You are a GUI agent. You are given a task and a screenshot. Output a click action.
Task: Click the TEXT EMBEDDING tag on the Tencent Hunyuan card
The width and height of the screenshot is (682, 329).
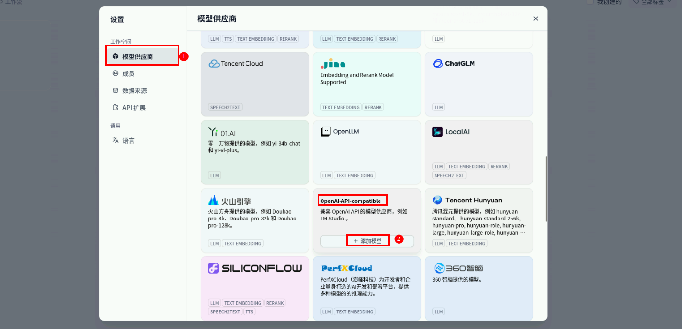click(x=467, y=243)
